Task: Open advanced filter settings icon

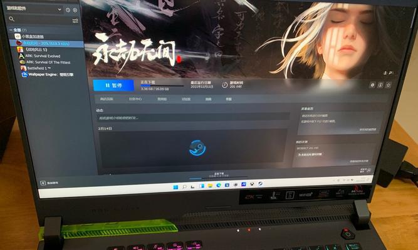Action: 75,21
